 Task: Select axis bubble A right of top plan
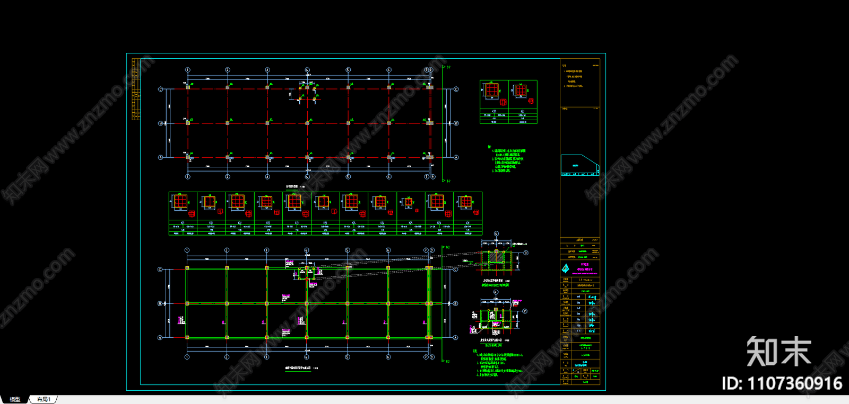click(456, 157)
